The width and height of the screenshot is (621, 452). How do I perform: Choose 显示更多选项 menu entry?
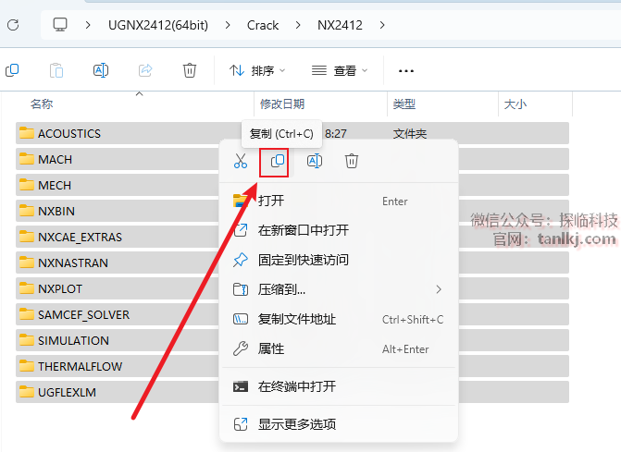tap(339, 424)
